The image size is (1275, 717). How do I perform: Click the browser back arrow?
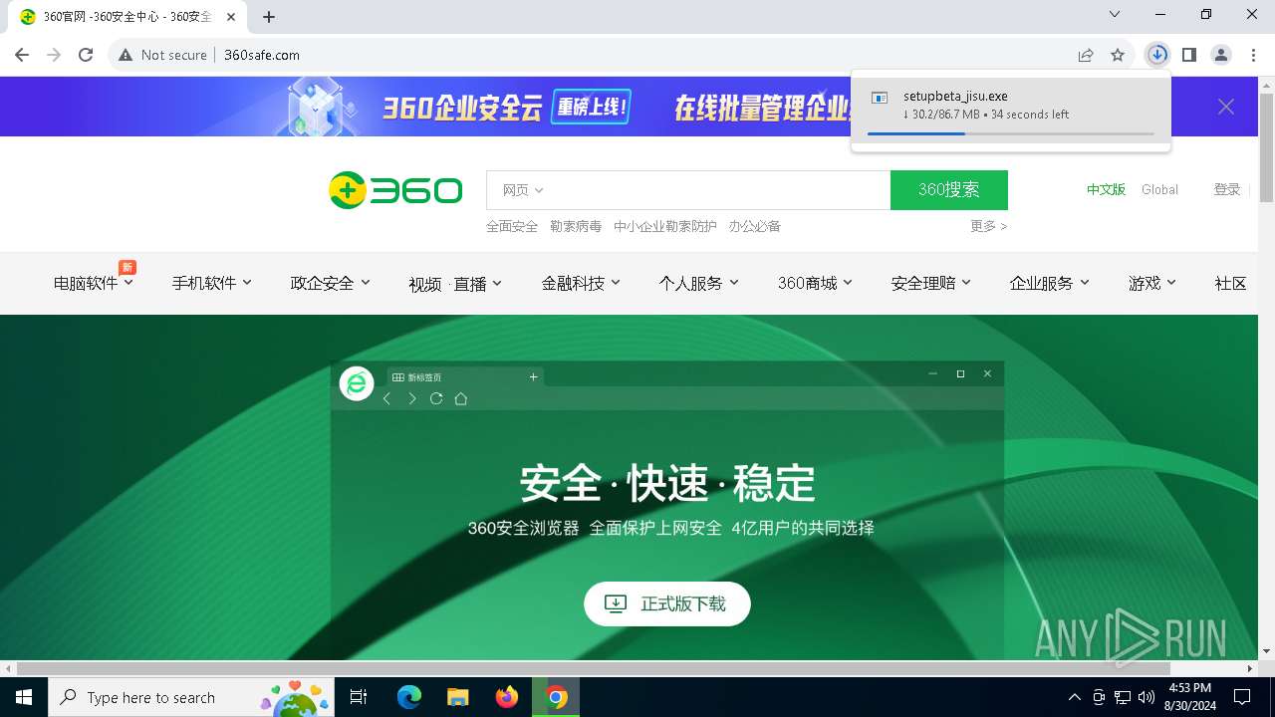point(22,55)
